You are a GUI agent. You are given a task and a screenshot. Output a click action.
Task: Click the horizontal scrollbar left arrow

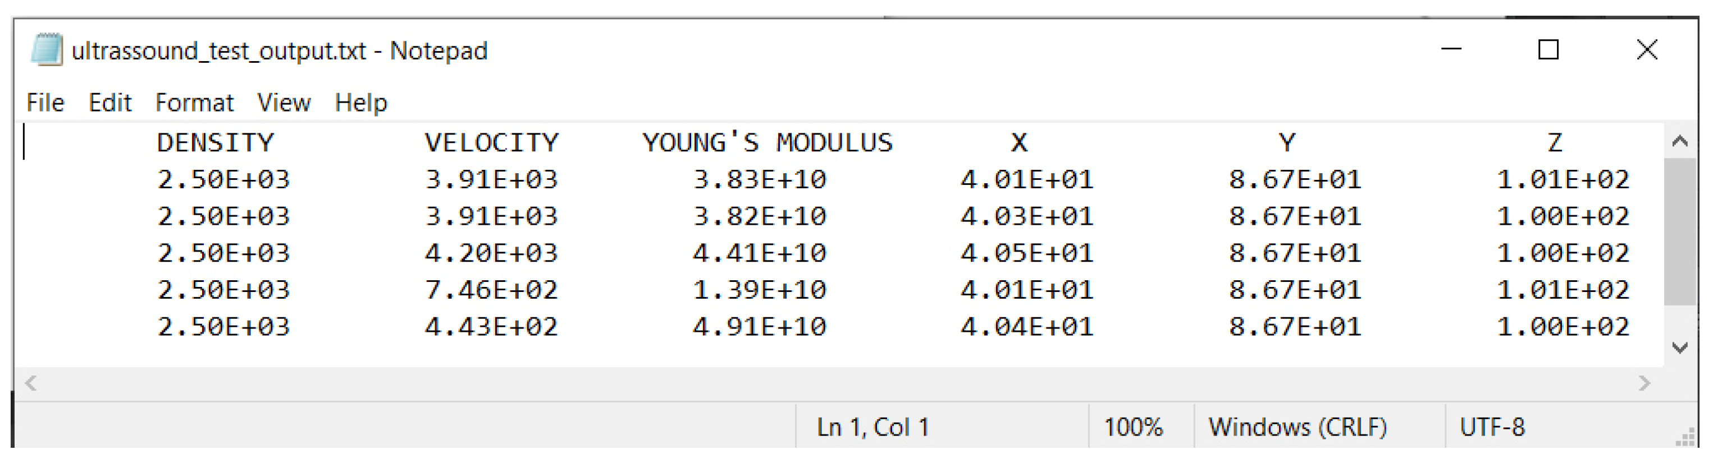pyautogui.click(x=30, y=383)
